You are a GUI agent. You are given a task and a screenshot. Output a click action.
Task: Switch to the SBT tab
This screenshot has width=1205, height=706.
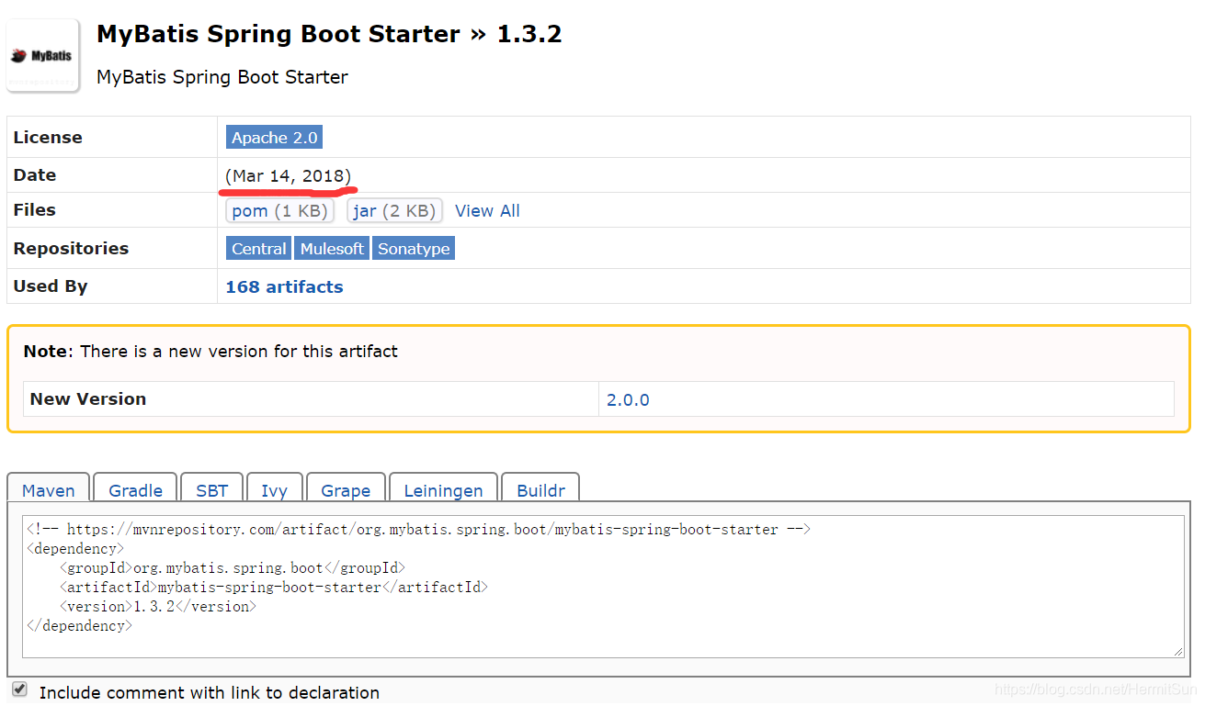click(x=211, y=490)
